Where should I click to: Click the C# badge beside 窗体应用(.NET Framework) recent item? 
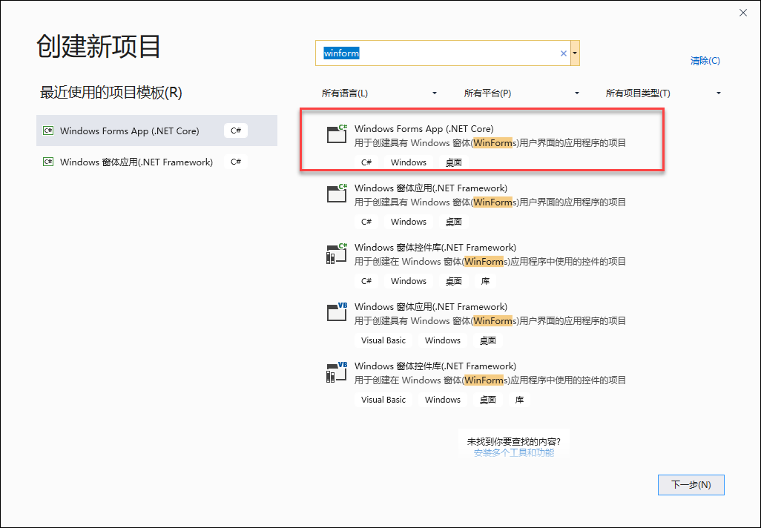pyautogui.click(x=235, y=161)
